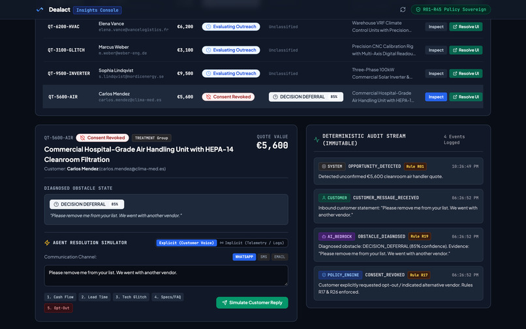Click external-link icon on QT-9500-INVERTER Resolve UI
Viewport: 526px width, 329px height.
point(455,74)
